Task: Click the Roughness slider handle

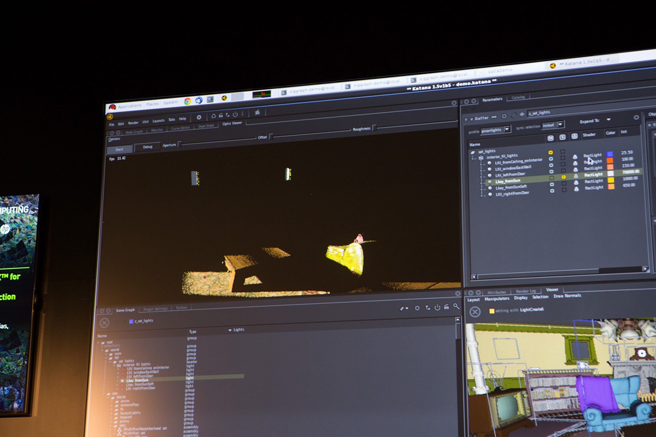Action: 373,128
